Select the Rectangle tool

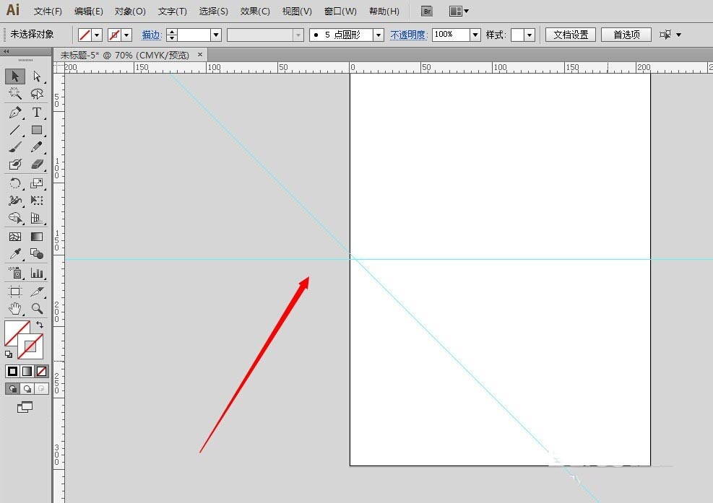pos(37,130)
